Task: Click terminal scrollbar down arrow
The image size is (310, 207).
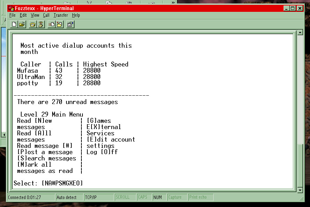Action: click(300, 190)
